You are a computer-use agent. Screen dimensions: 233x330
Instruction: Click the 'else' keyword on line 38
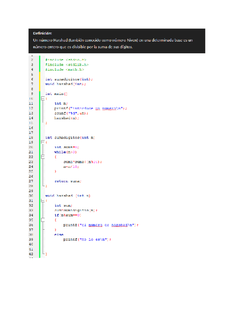59,235
